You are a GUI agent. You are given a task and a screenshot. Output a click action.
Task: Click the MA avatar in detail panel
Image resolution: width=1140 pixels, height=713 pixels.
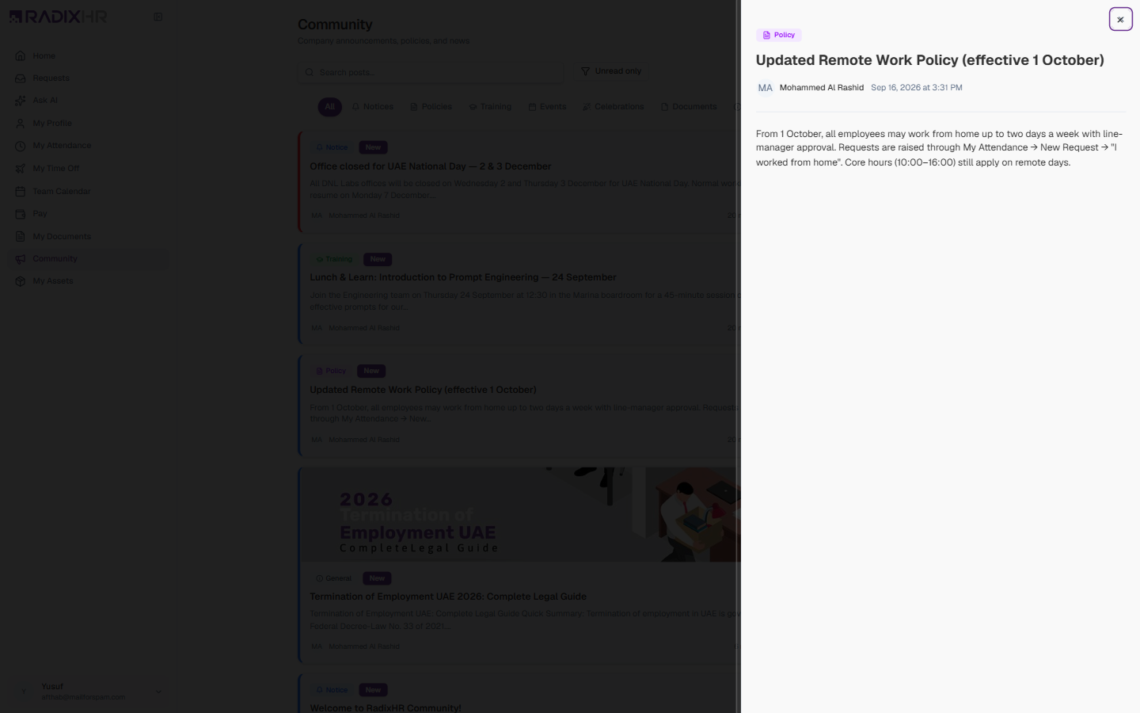[x=765, y=88]
